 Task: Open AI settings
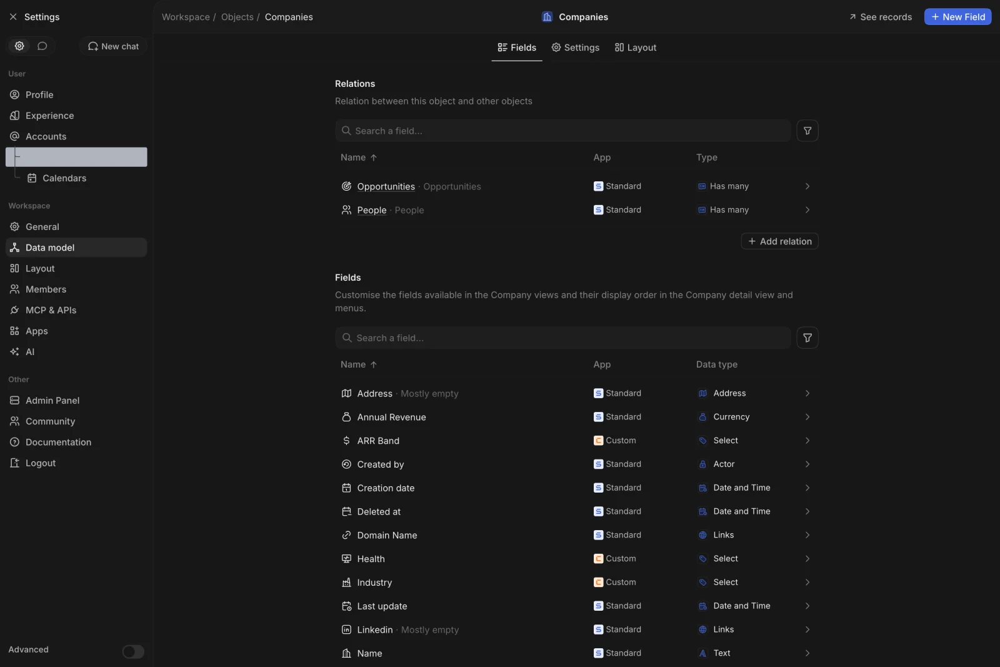pos(76,352)
